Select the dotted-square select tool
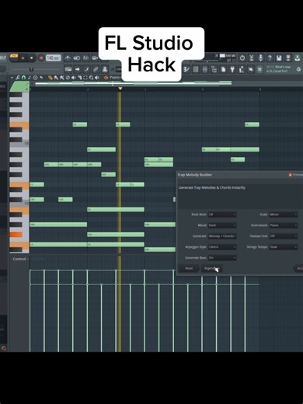The width and height of the screenshot is (303, 404). [85, 78]
